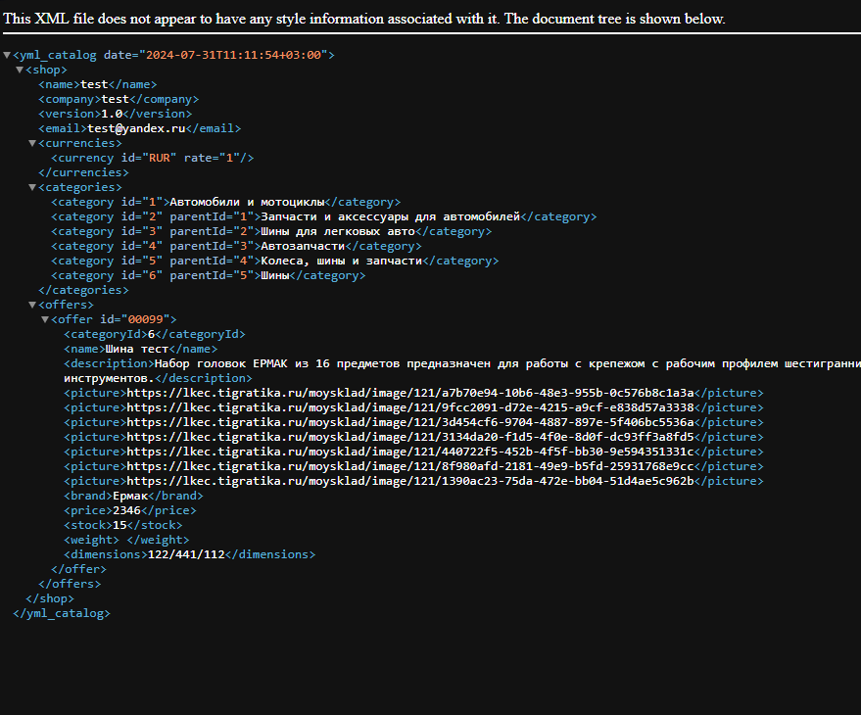Click the 'инструментов.' description ending line
Viewport: 861px width, 715px height.
pyautogui.click(x=158, y=378)
